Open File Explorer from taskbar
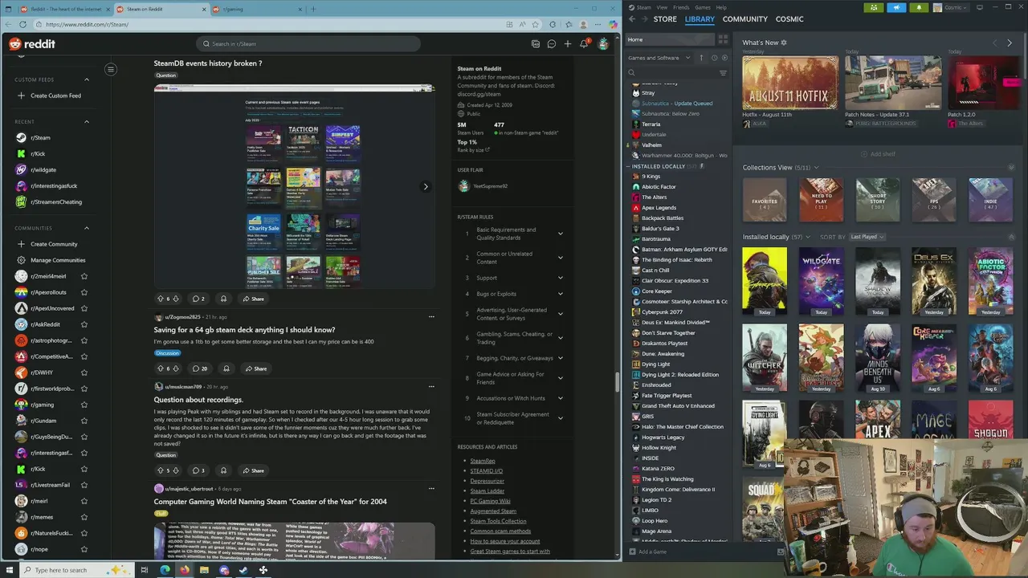Screen dimensions: 1028x578 [204, 570]
